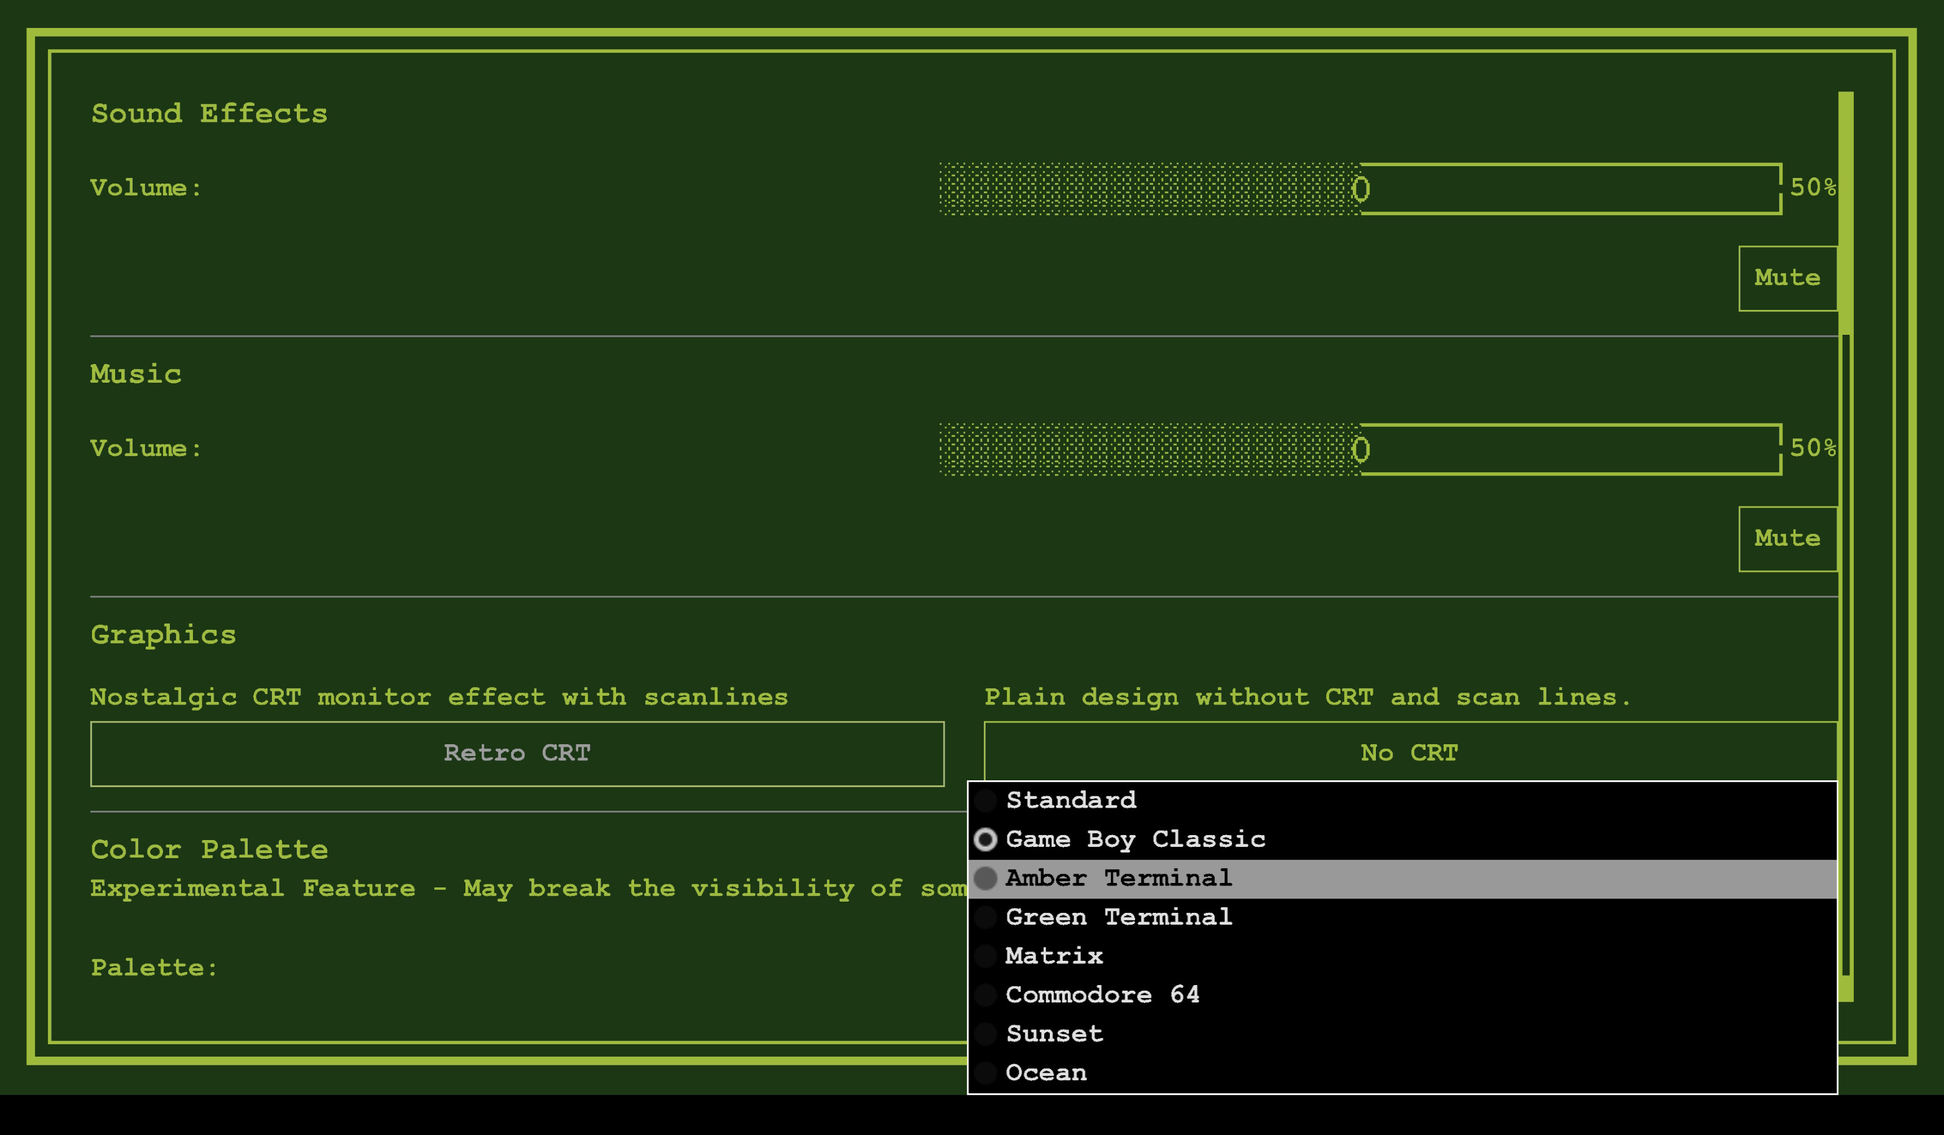Mute the Music audio
Viewport: 1944px width, 1135px height.
point(1787,539)
